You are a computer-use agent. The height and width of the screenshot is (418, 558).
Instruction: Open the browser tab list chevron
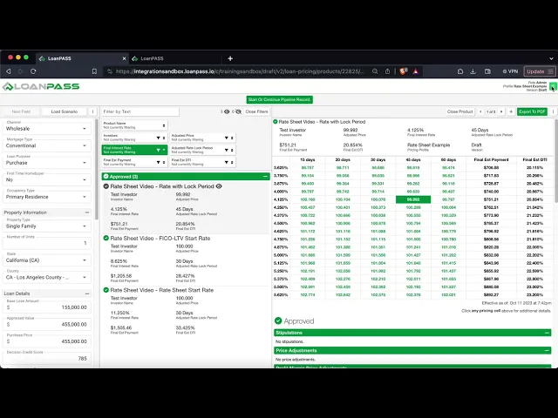click(x=551, y=58)
